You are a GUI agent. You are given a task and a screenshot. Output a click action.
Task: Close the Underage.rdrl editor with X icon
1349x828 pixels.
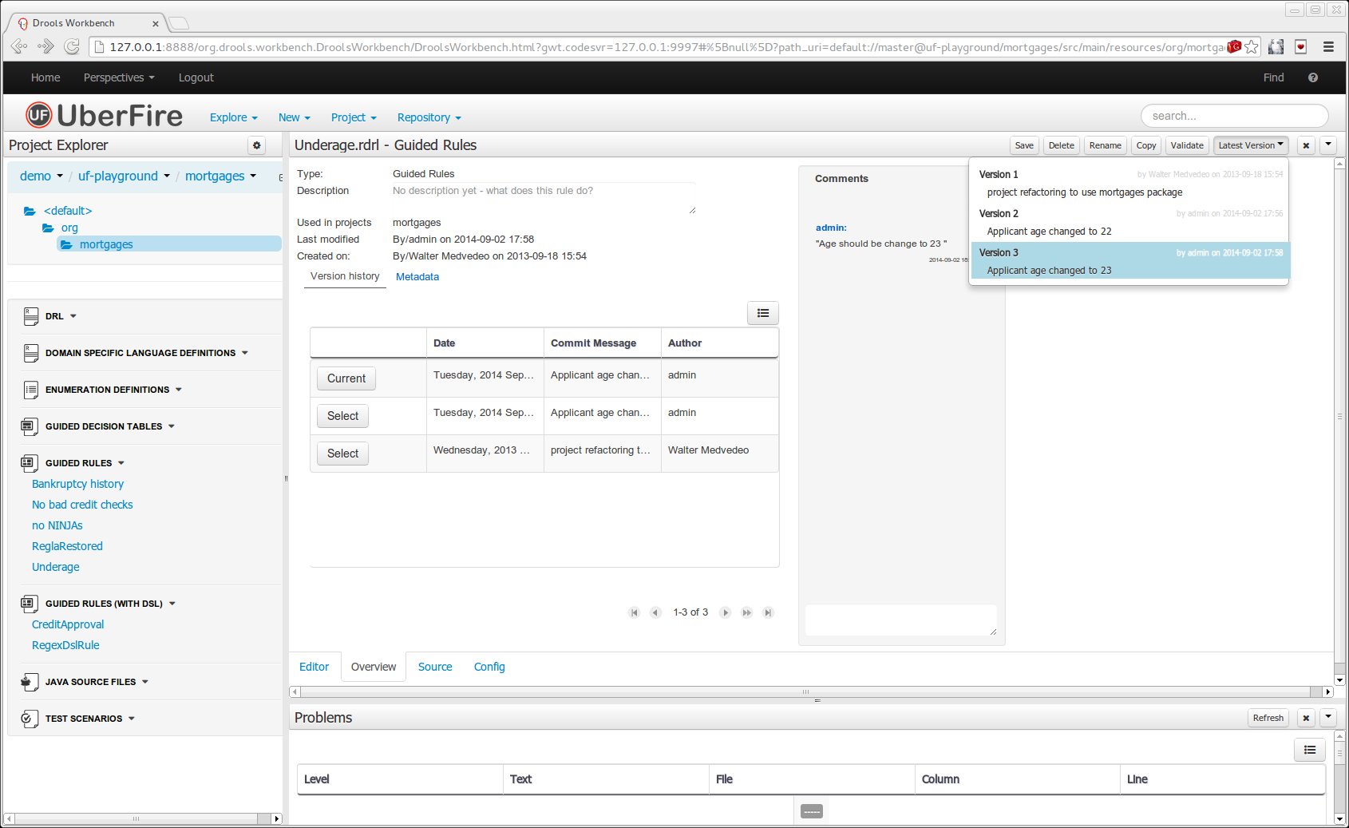click(x=1306, y=145)
